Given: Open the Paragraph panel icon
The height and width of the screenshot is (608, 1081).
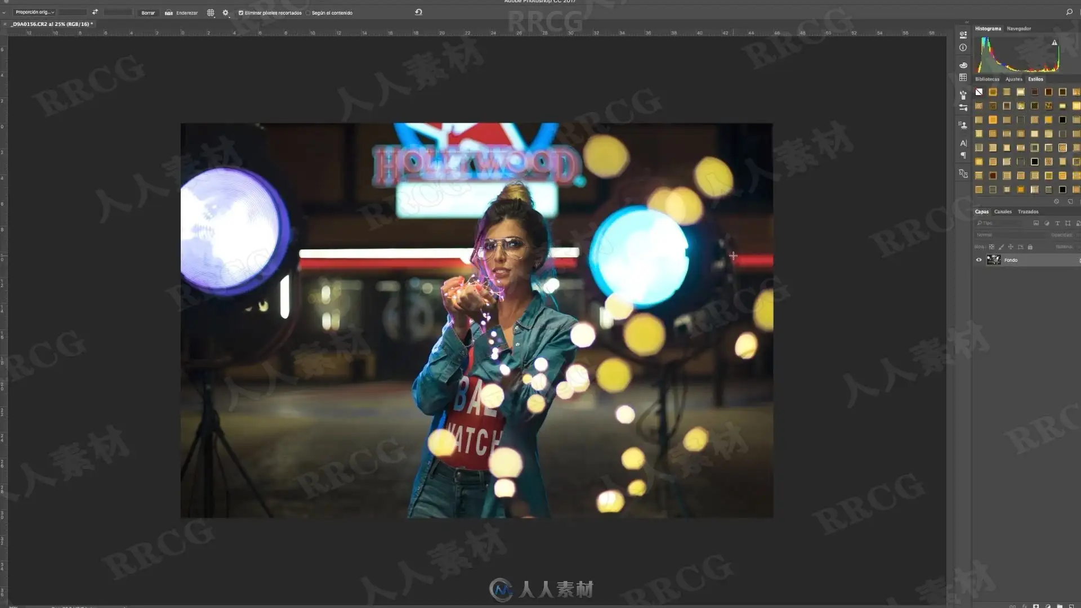Looking at the screenshot, I should (963, 155).
